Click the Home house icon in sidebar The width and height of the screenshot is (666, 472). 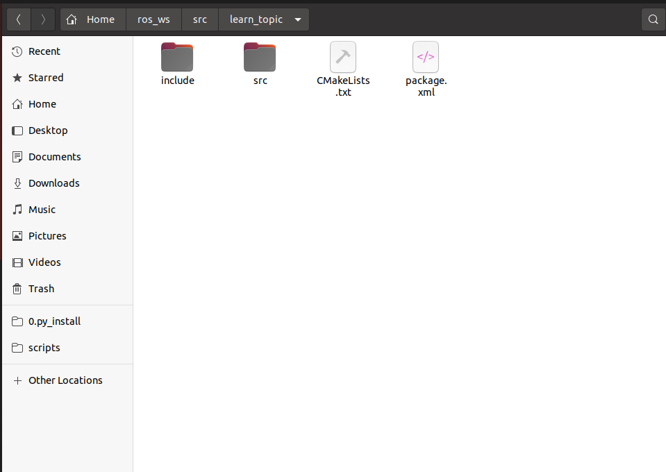pos(17,104)
